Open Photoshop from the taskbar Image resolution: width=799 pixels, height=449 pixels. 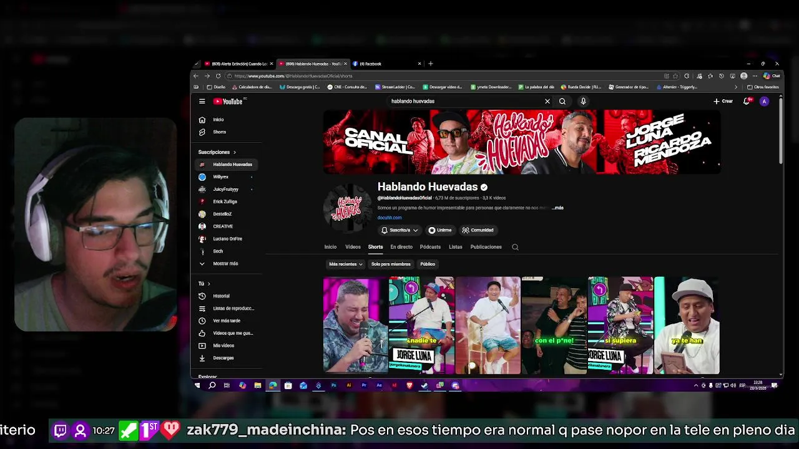(333, 385)
